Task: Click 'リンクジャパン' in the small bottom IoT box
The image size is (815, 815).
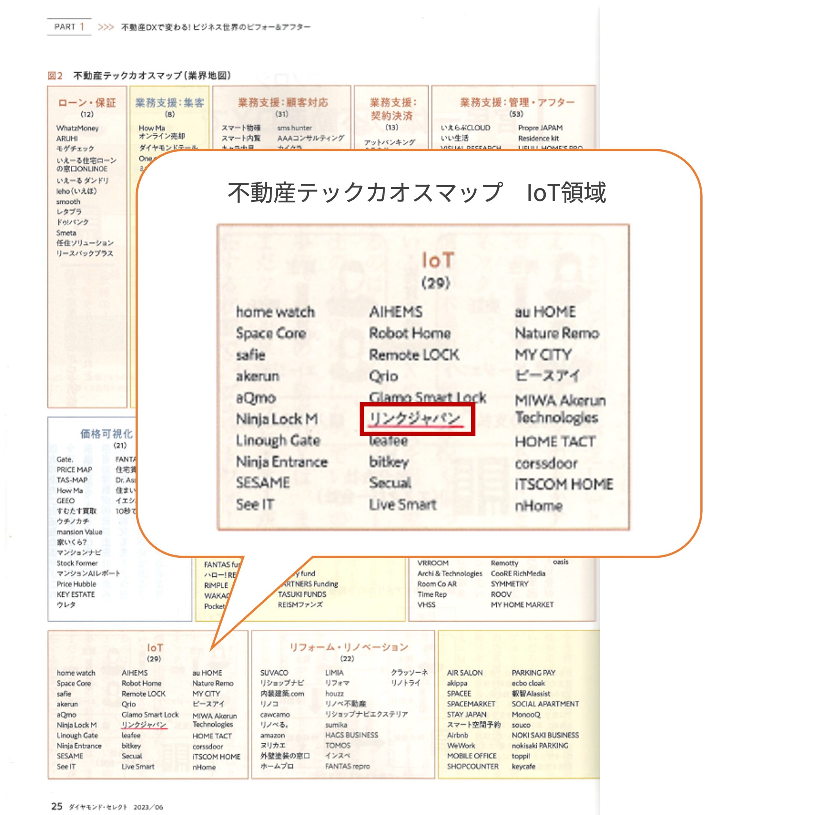Action: [x=144, y=725]
